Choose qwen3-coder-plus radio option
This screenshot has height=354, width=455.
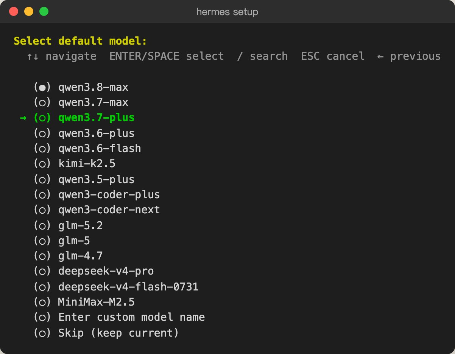tap(97, 195)
